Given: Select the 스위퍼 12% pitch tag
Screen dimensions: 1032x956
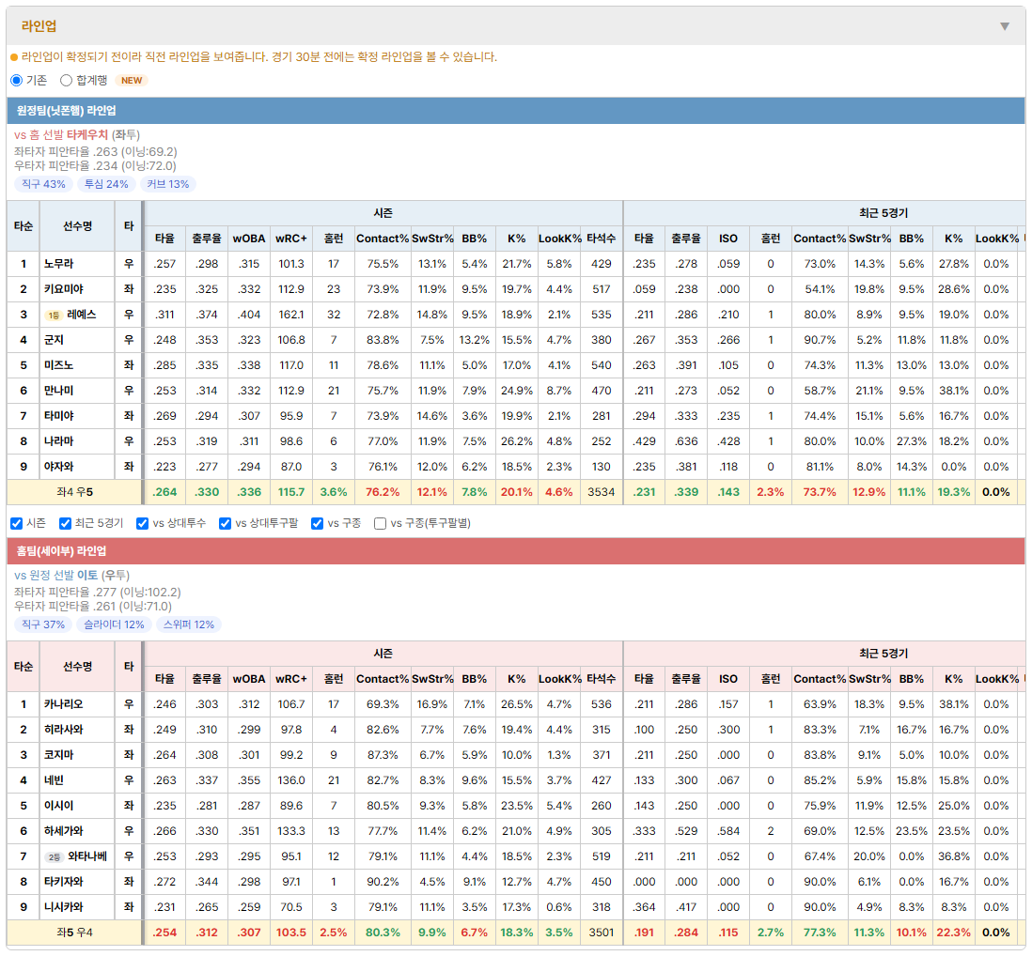Looking at the screenshot, I should click(189, 624).
